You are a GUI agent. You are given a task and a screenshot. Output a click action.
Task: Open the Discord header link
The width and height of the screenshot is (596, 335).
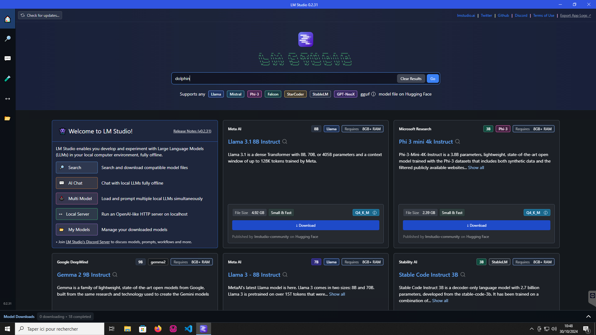coord(521,16)
